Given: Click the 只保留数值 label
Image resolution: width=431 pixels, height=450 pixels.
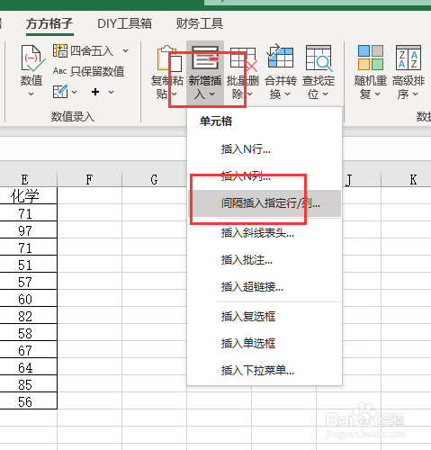Looking at the screenshot, I should [97, 71].
